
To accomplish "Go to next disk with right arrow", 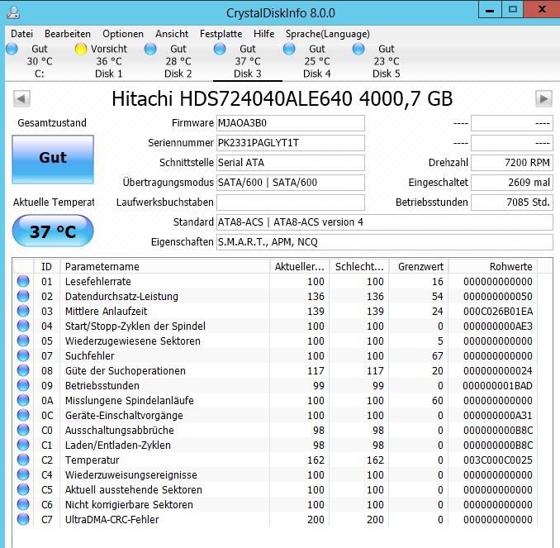I will (x=543, y=98).
